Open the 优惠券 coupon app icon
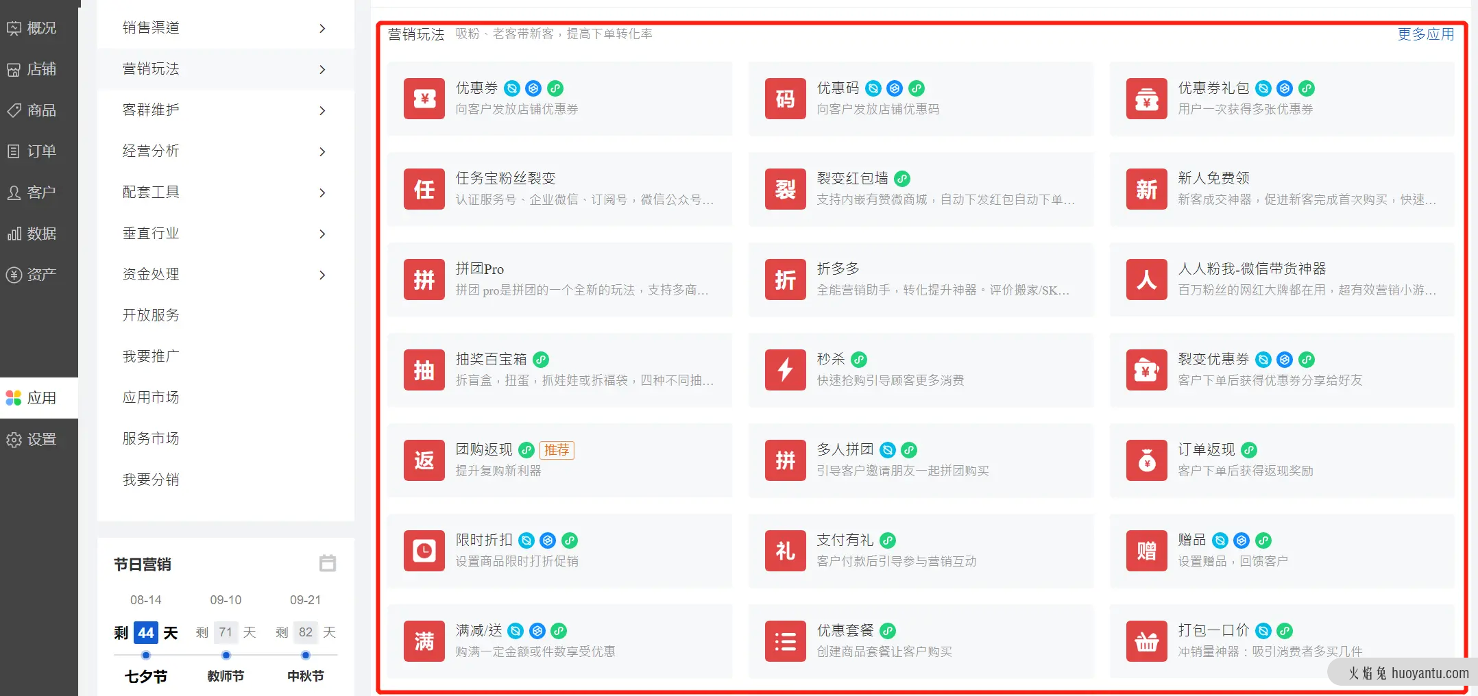This screenshot has height=696, width=1478. [x=424, y=99]
